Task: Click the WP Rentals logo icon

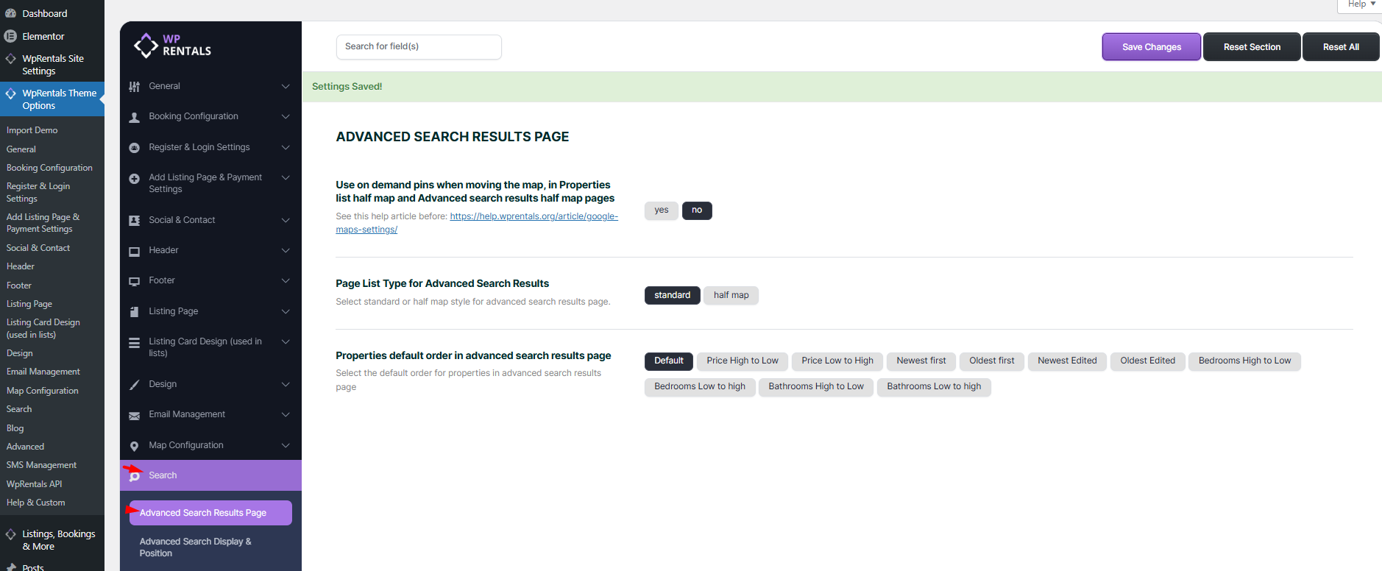Action: 146,46
